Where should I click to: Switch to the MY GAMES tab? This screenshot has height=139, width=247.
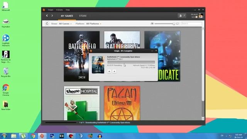pos(67,16)
